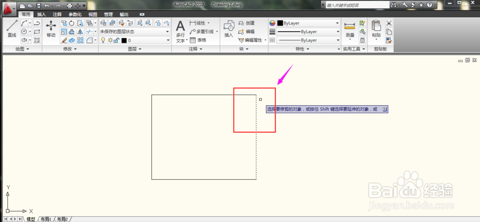Click the Copy Clip icon in Clipboard
This screenshot has height=222, width=480.
(x=389, y=31)
